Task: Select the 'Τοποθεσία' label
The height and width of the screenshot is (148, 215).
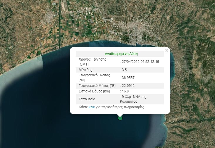Action: [87, 99]
